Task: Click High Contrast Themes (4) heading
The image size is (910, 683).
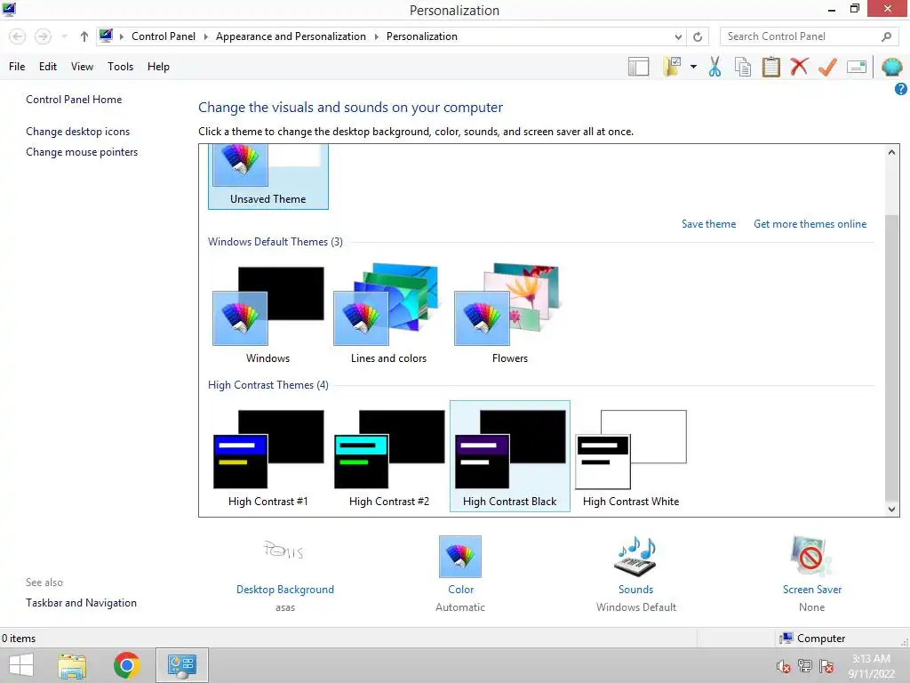Action: click(268, 385)
